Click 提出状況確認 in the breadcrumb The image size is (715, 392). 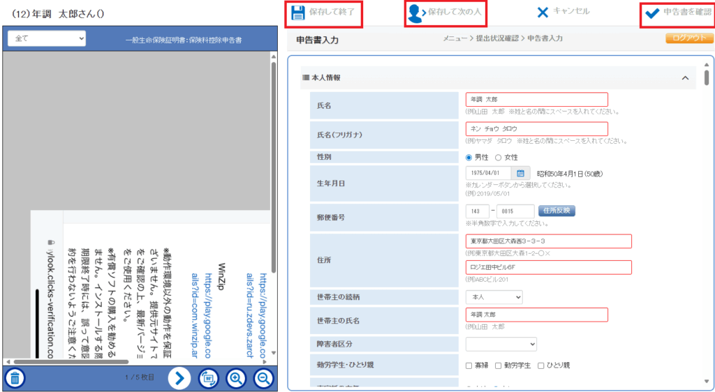496,40
